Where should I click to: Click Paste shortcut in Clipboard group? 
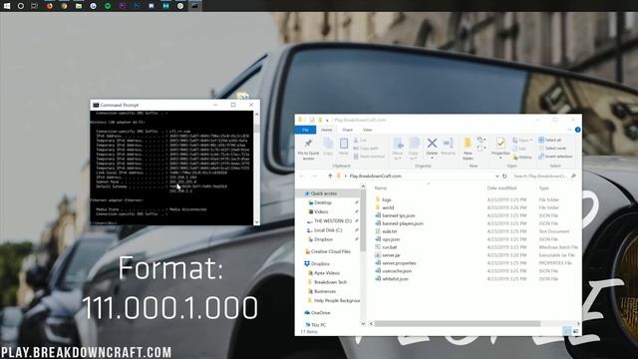click(369, 157)
